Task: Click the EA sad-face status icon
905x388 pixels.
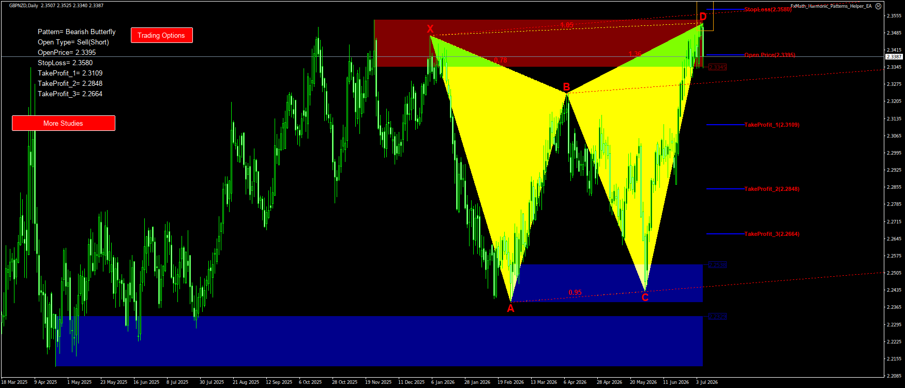Action: 878,6
